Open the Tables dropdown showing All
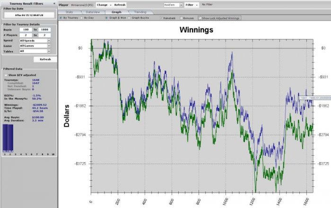 (x=35, y=51)
